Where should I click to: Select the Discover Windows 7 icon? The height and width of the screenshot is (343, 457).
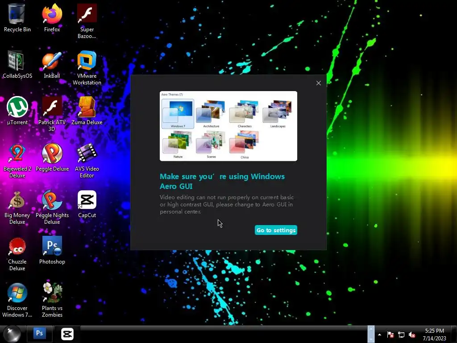(17, 300)
